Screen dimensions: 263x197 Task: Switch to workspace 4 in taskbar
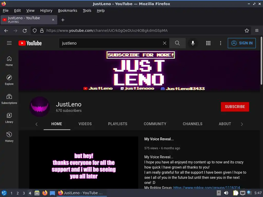[x=30, y=193]
